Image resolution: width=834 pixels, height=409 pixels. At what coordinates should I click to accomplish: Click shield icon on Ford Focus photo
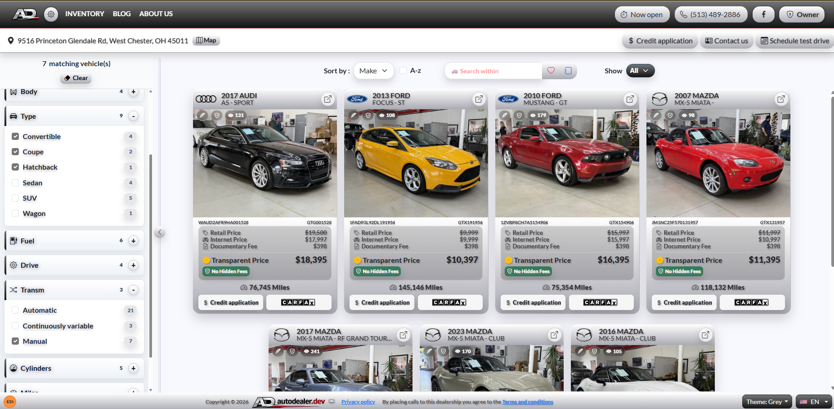tap(368, 115)
